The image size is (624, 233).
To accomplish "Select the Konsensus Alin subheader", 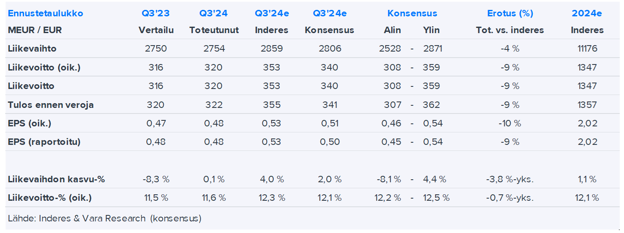I will click(392, 30).
